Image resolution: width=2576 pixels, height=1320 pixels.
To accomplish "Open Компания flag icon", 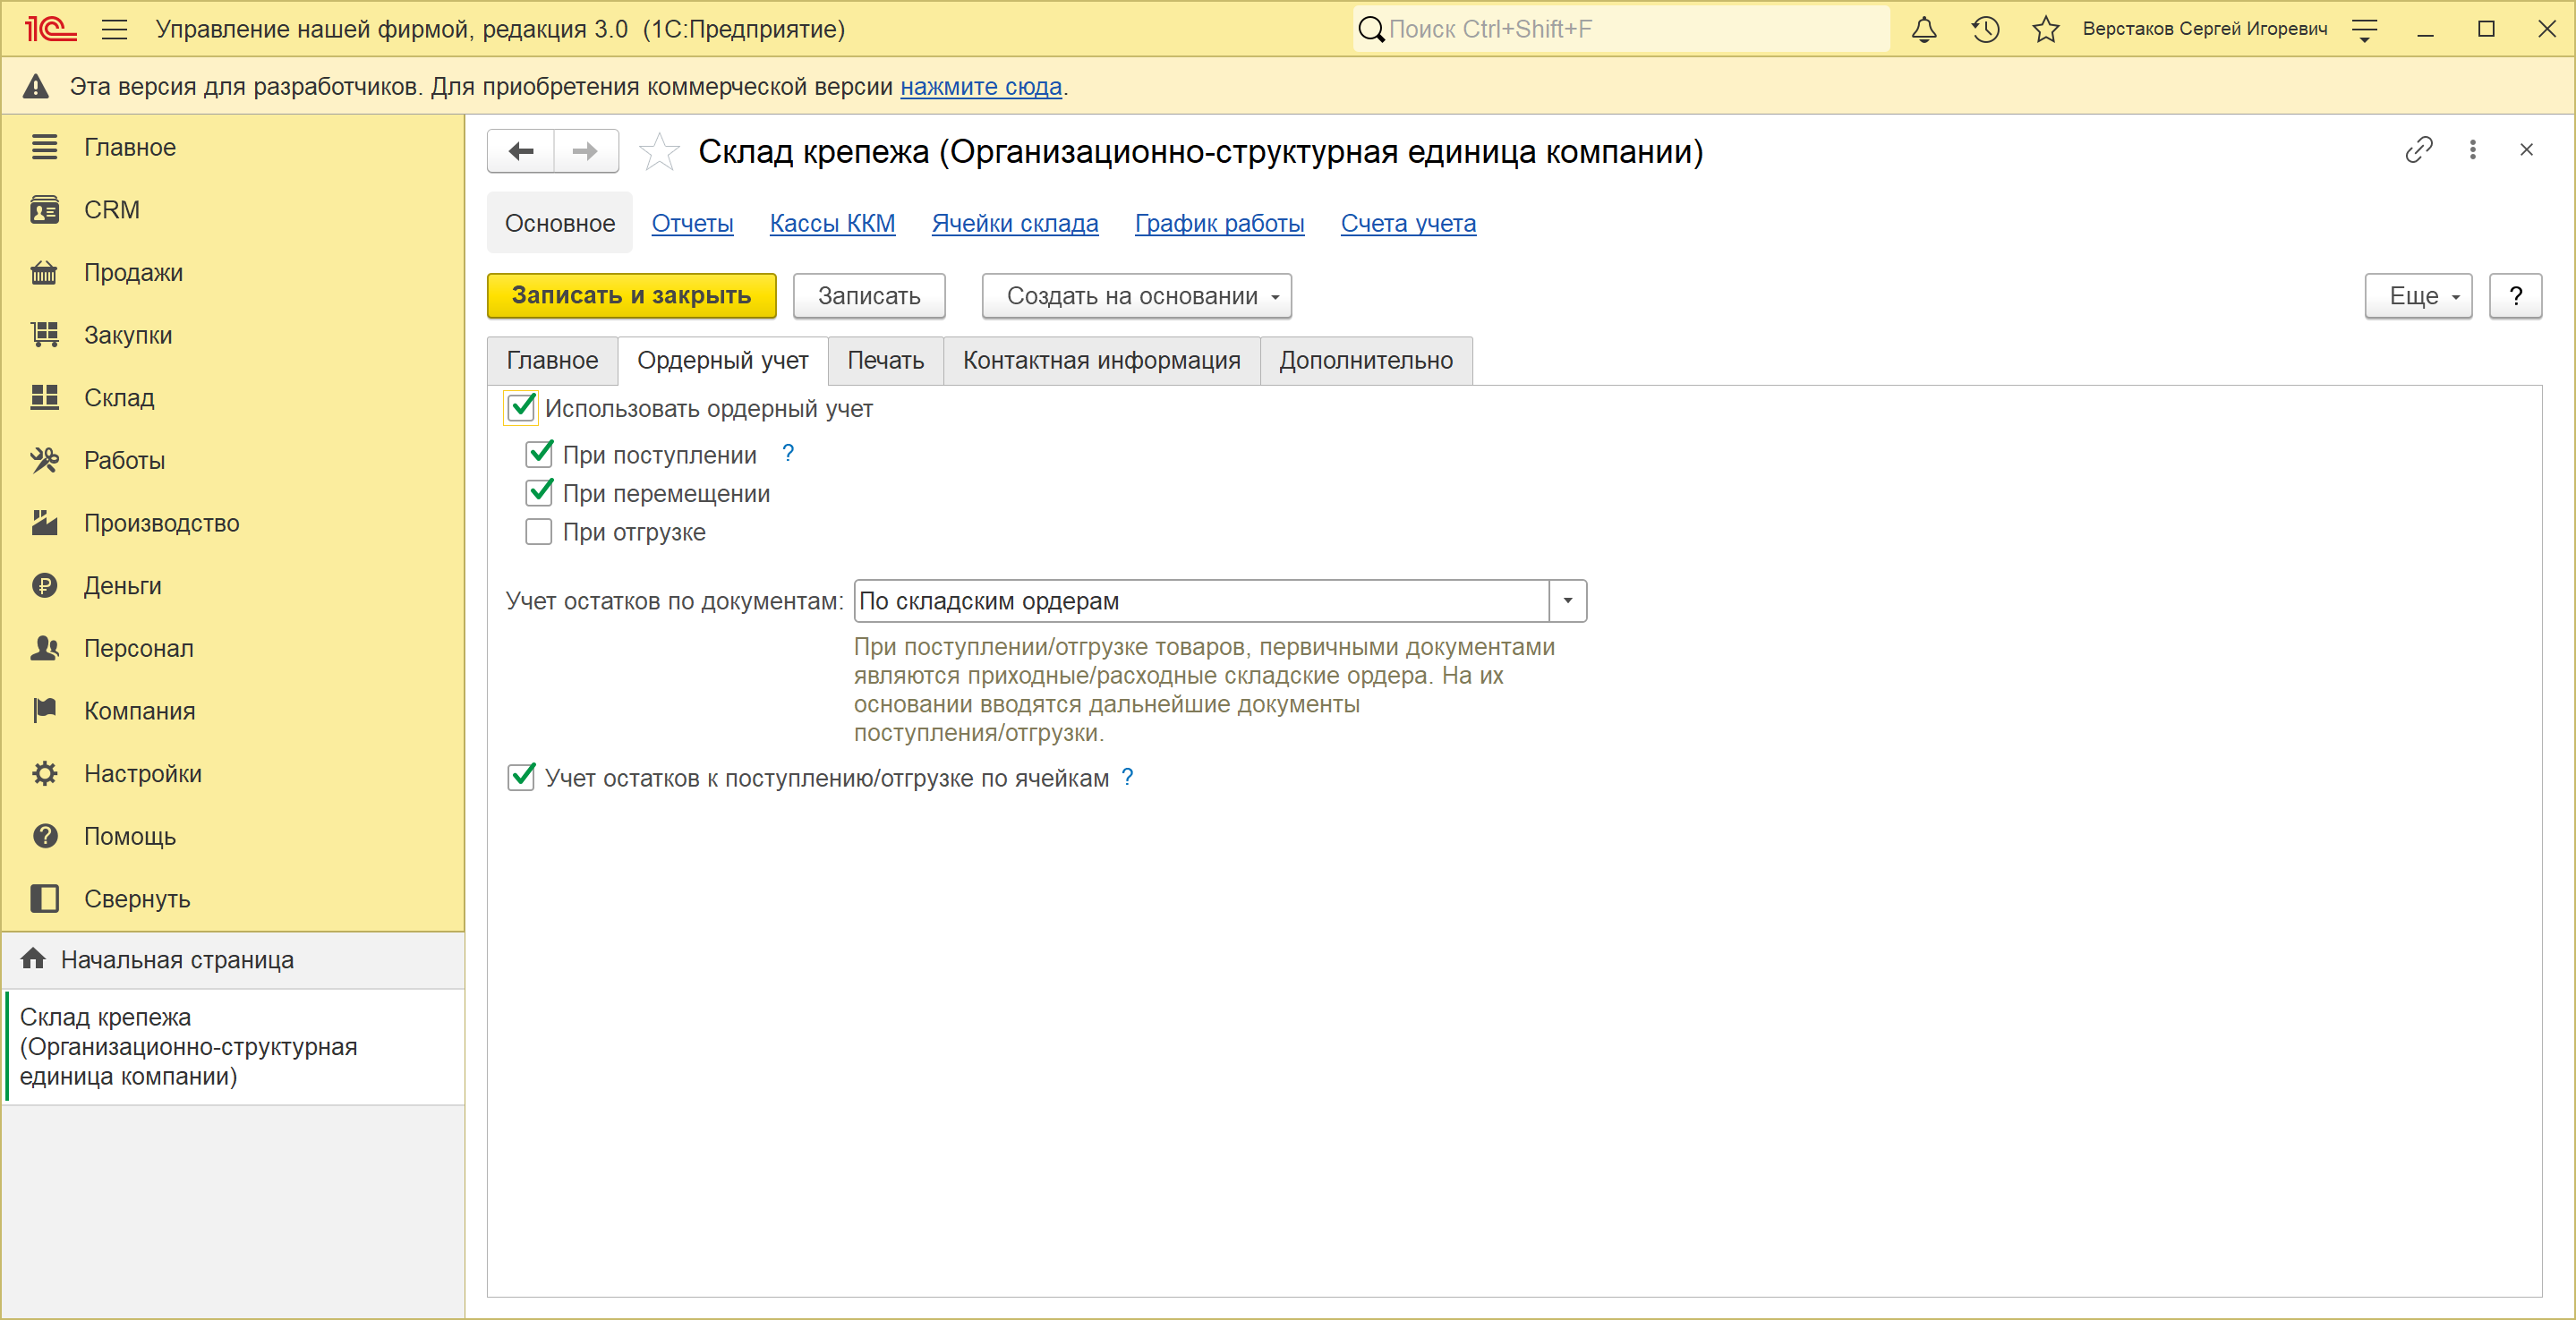I will (44, 711).
